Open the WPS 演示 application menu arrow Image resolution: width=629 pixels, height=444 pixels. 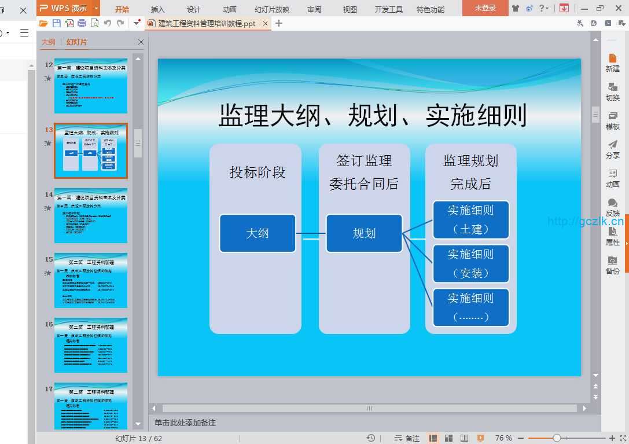tap(96, 8)
